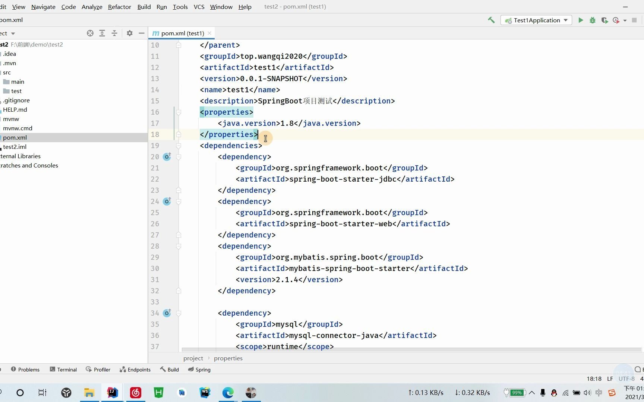Click the profiler run icon in toolbar
The height and width of the screenshot is (402, 644).
click(616, 20)
